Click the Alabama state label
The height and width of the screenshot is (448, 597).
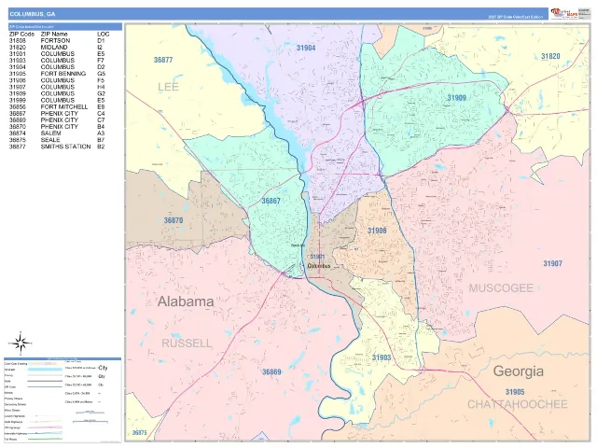point(186,301)
